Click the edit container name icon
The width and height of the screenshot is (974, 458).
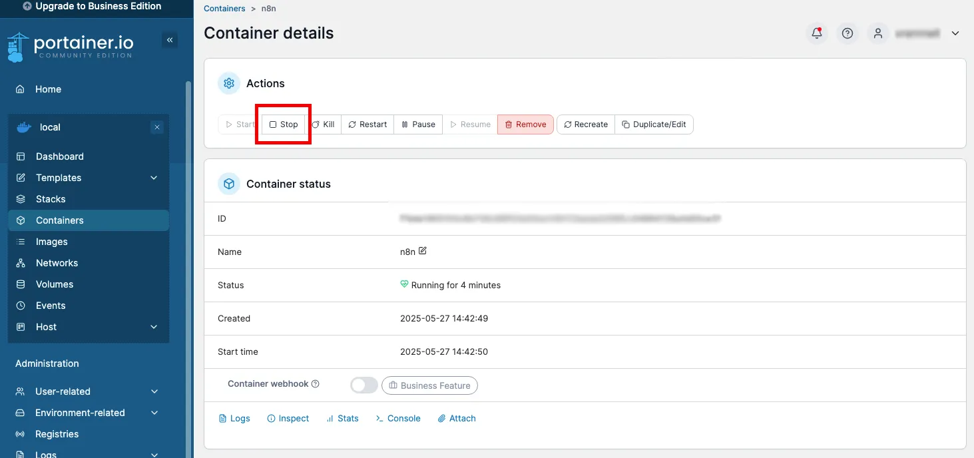point(422,251)
